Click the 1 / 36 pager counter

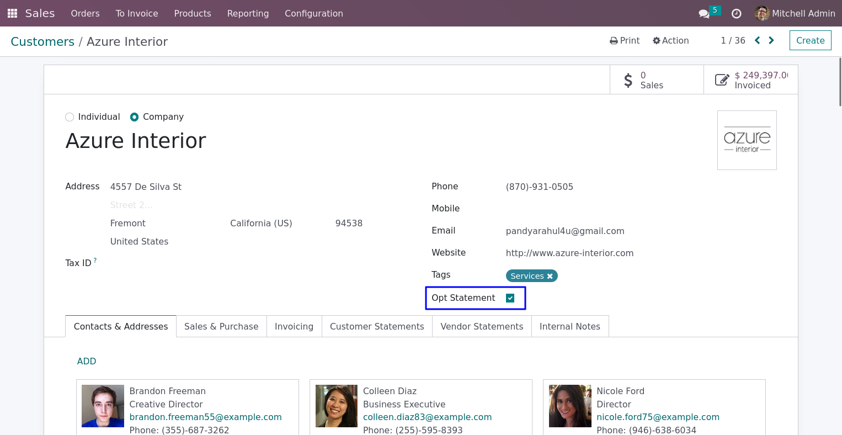[733, 40]
